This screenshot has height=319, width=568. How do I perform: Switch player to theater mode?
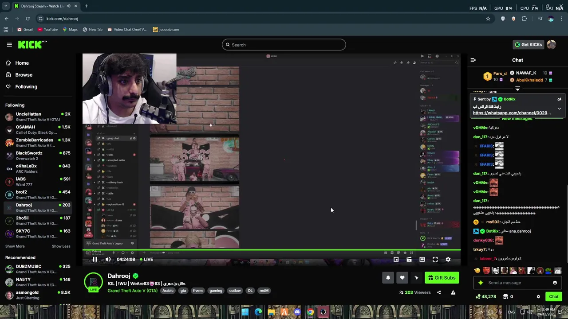point(422,259)
